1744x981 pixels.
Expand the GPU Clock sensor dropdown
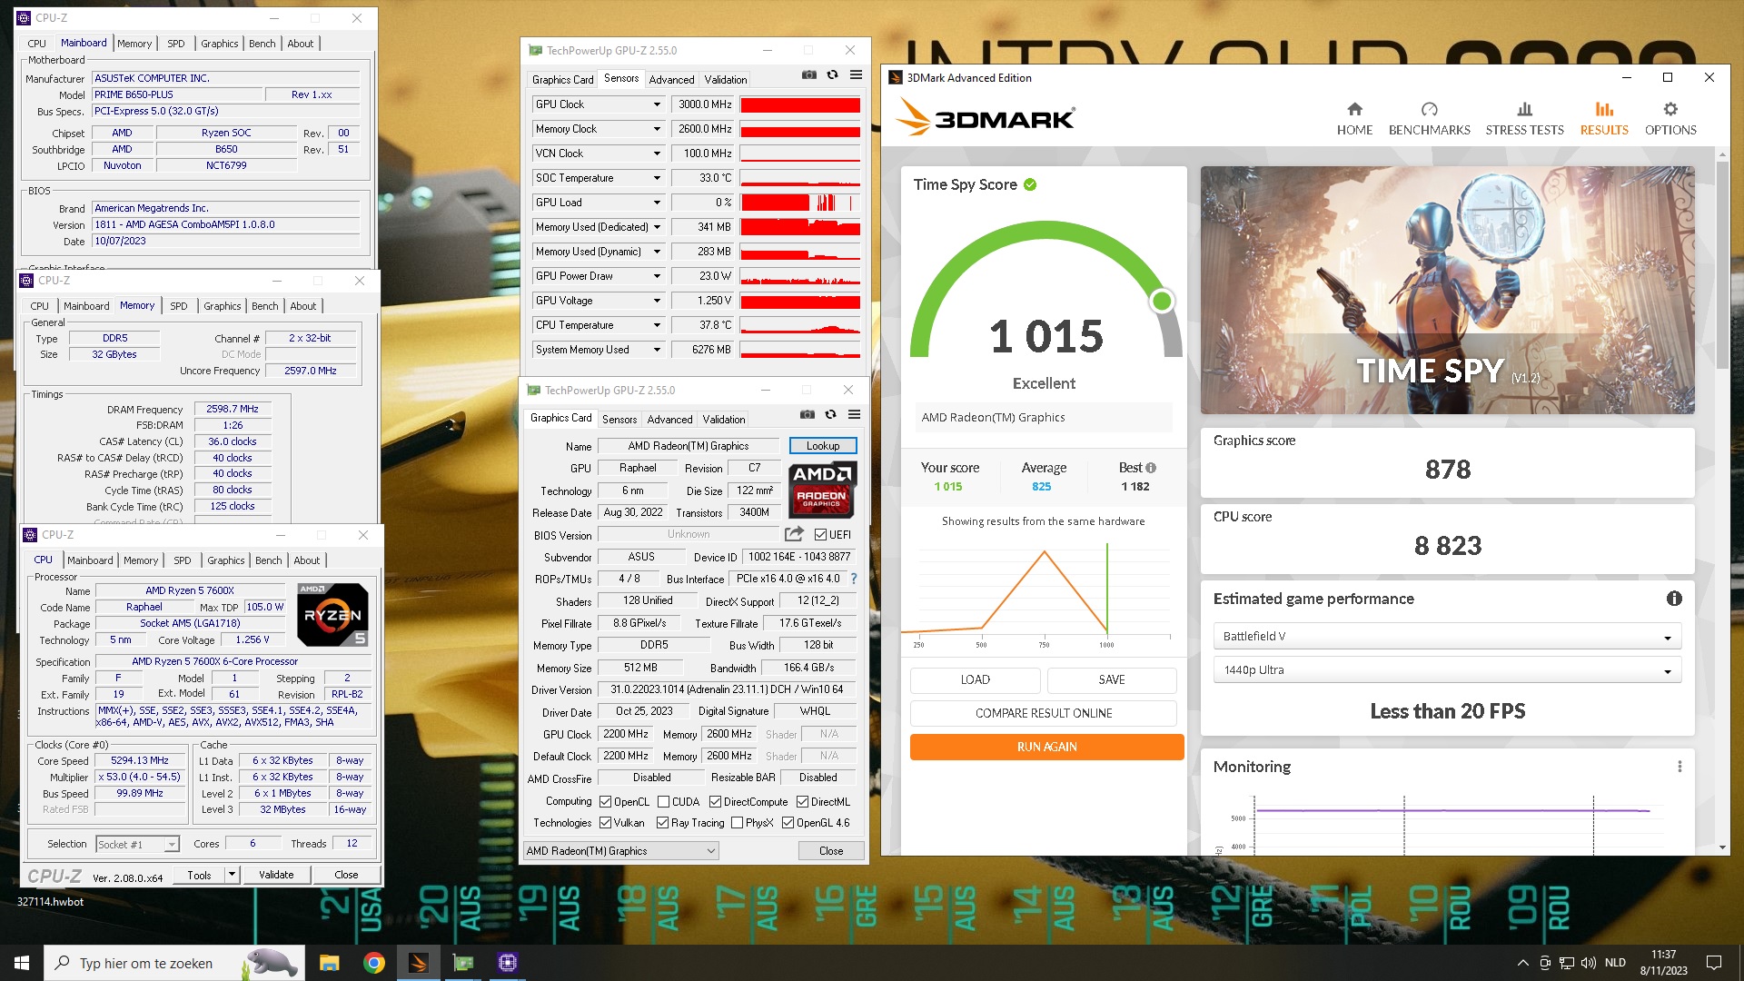coord(657,104)
